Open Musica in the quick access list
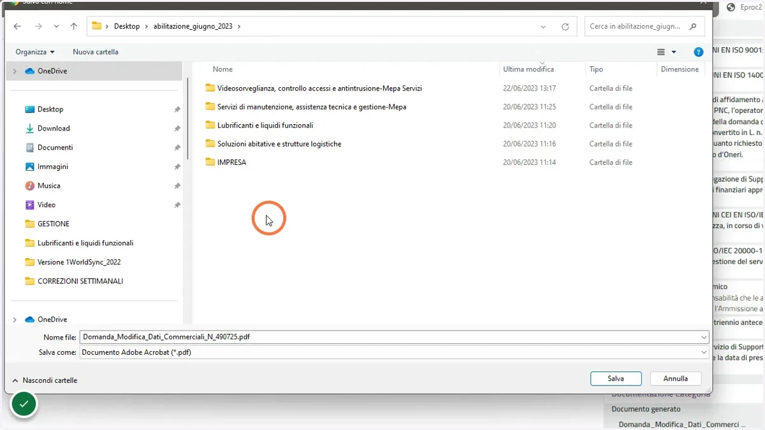The image size is (765, 430). tap(48, 186)
